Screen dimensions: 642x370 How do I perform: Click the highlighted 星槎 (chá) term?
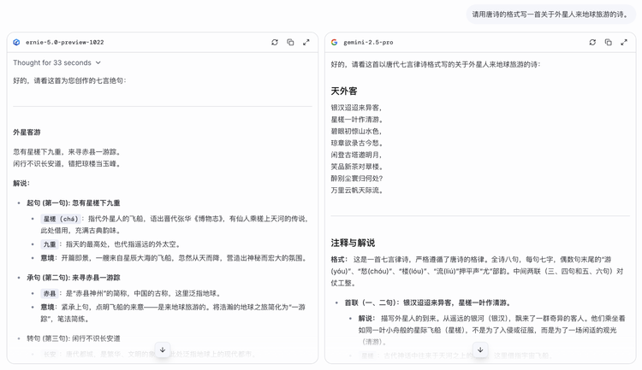click(x=60, y=219)
